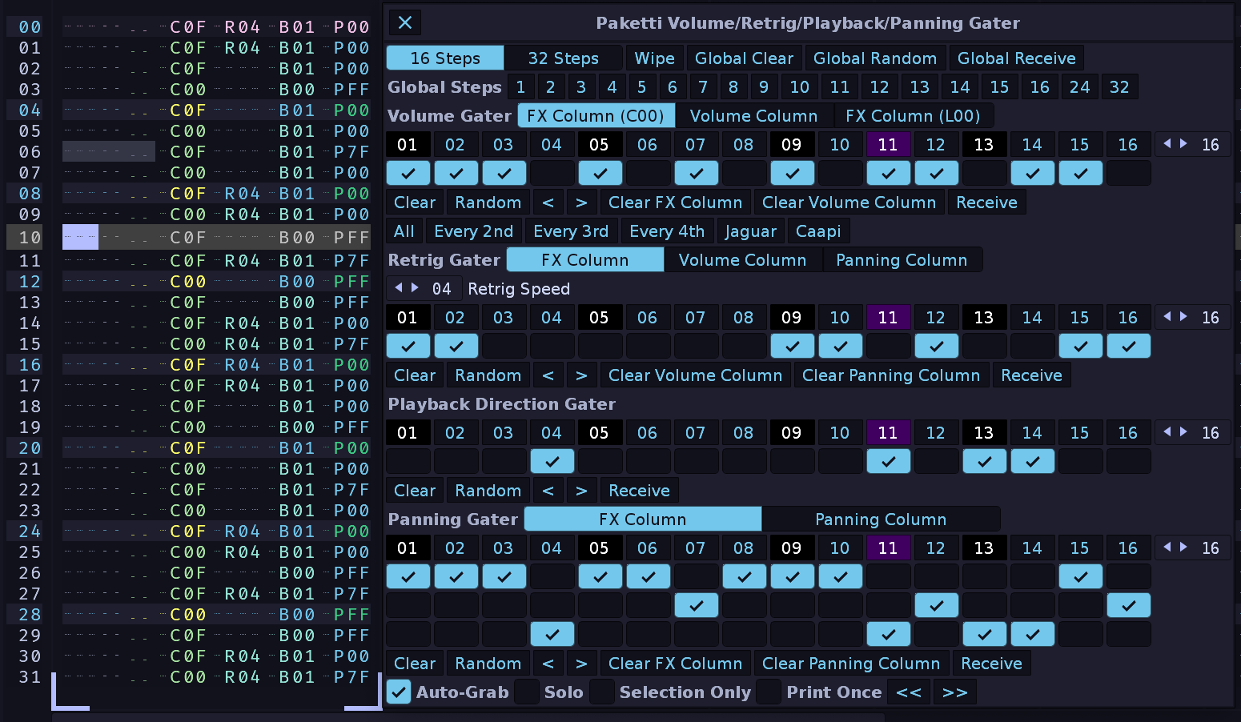Screen dimensions: 1241x722
Task: Apply the Jaguar preset
Action: click(751, 231)
